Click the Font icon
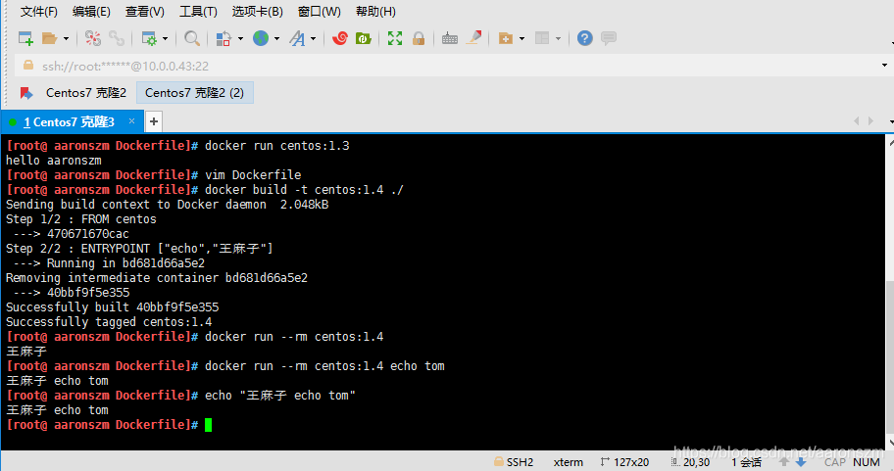 [297, 38]
